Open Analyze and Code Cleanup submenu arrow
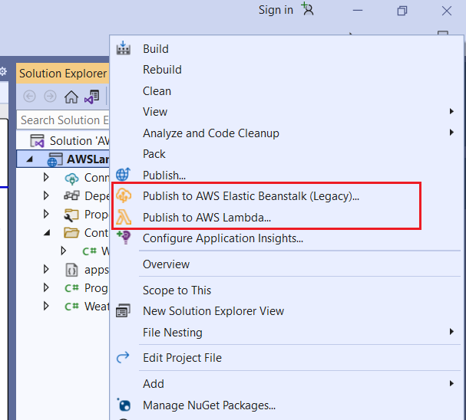466x420 pixels. pyautogui.click(x=451, y=133)
